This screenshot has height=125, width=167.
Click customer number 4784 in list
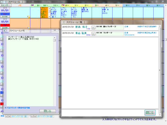[x=88, y=35]
